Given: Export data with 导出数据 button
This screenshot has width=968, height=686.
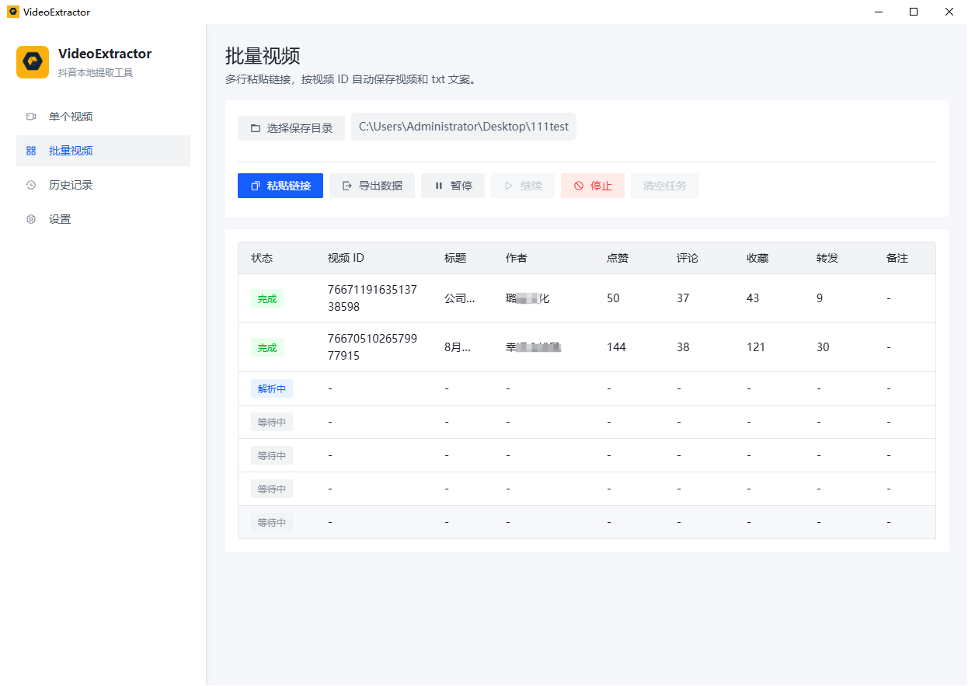Looking at the screenshot, I should coord(372,186).
